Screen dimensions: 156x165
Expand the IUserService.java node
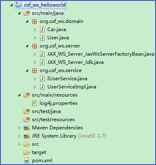tap(35, 79)
